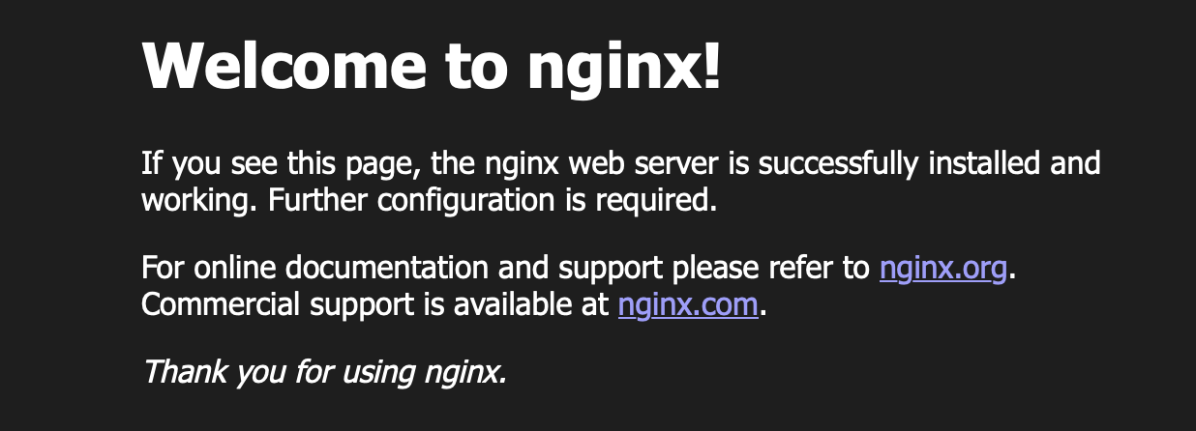1196x431 pixels.
Task: Click the word "working." in the first paragraph
Action: [x=201, y=202]
